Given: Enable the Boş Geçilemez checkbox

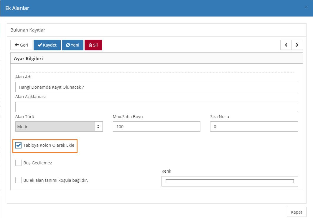Looking at the screenshot, I should (x=19, y=163).
